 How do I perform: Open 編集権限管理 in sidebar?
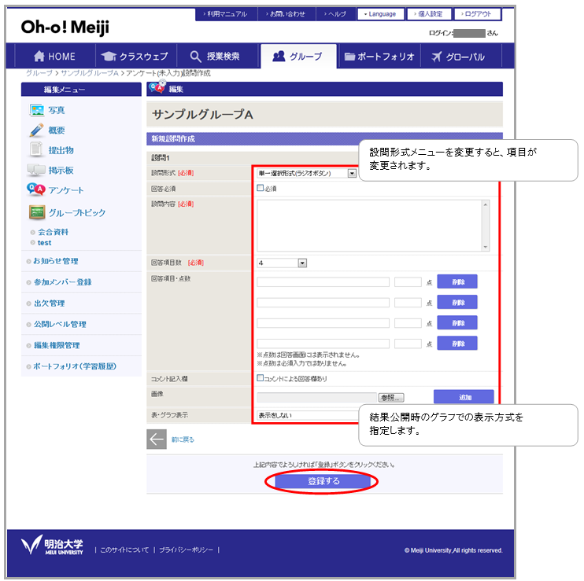click(x=57, y=345)
